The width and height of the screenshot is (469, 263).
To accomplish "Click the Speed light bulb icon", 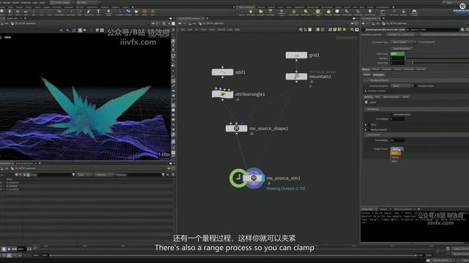I will click(x=366, y=102).
